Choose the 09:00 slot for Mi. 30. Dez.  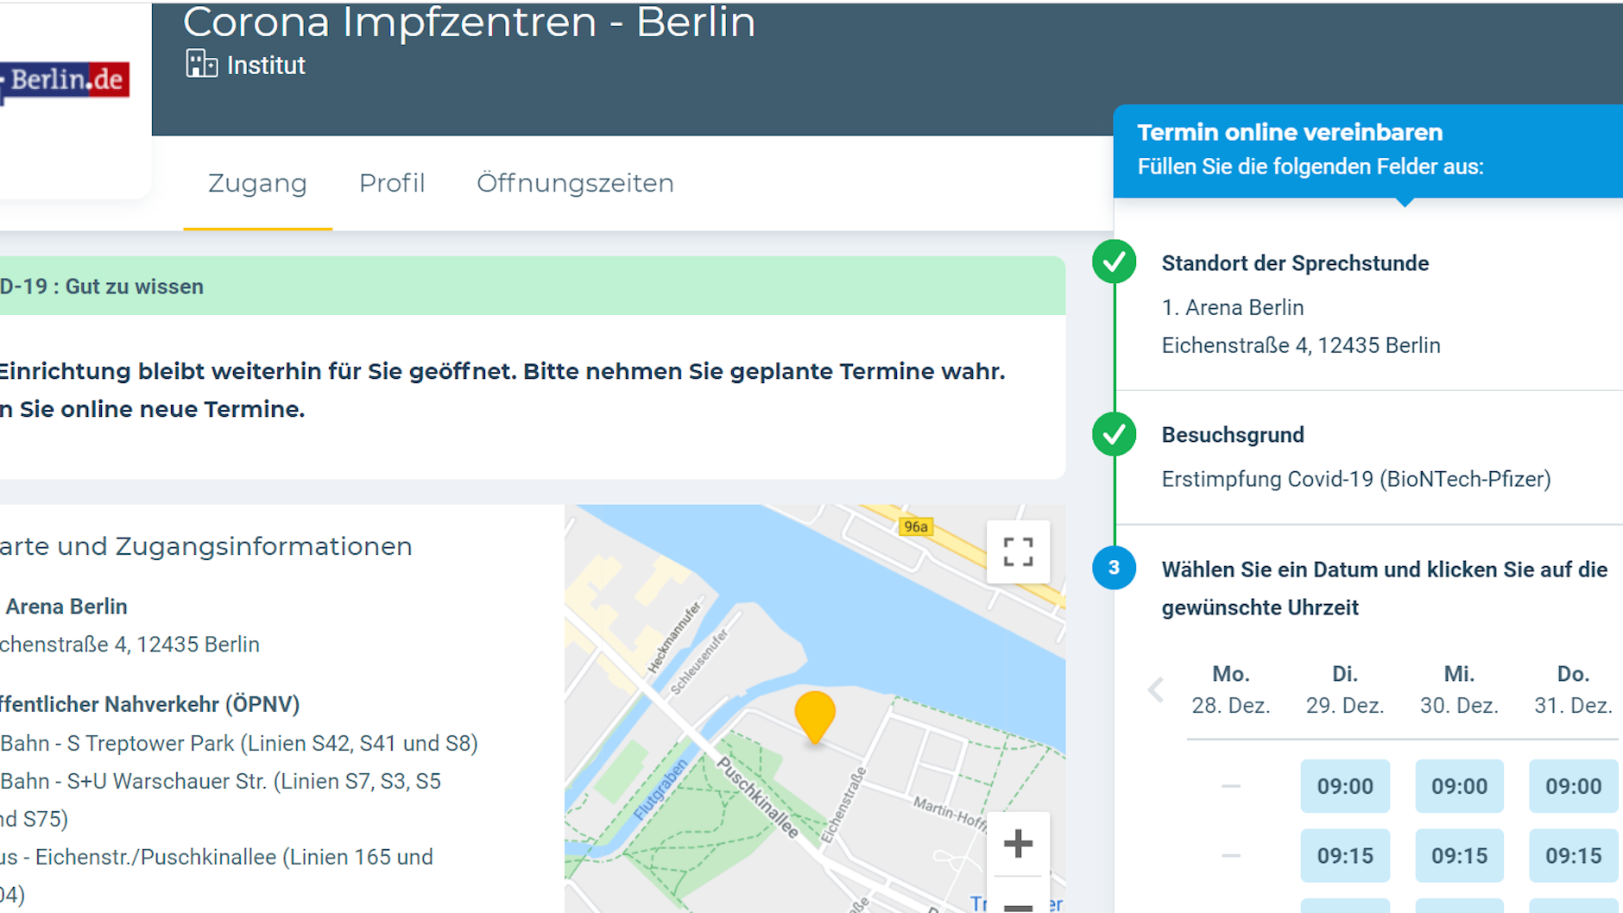1459,786
